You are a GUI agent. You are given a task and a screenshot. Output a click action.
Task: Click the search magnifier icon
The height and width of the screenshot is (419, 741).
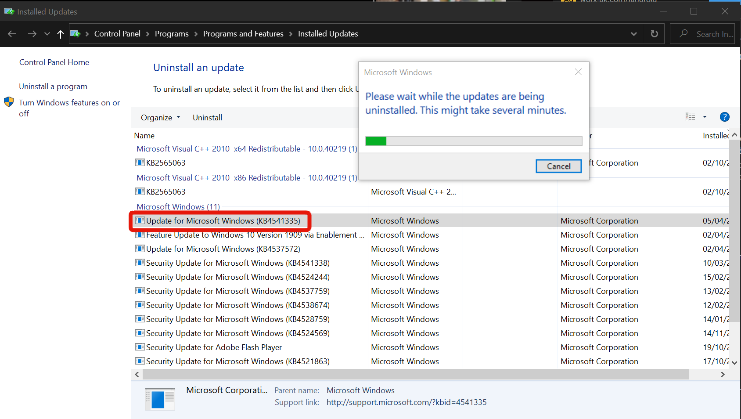click(x=683, y=33)
